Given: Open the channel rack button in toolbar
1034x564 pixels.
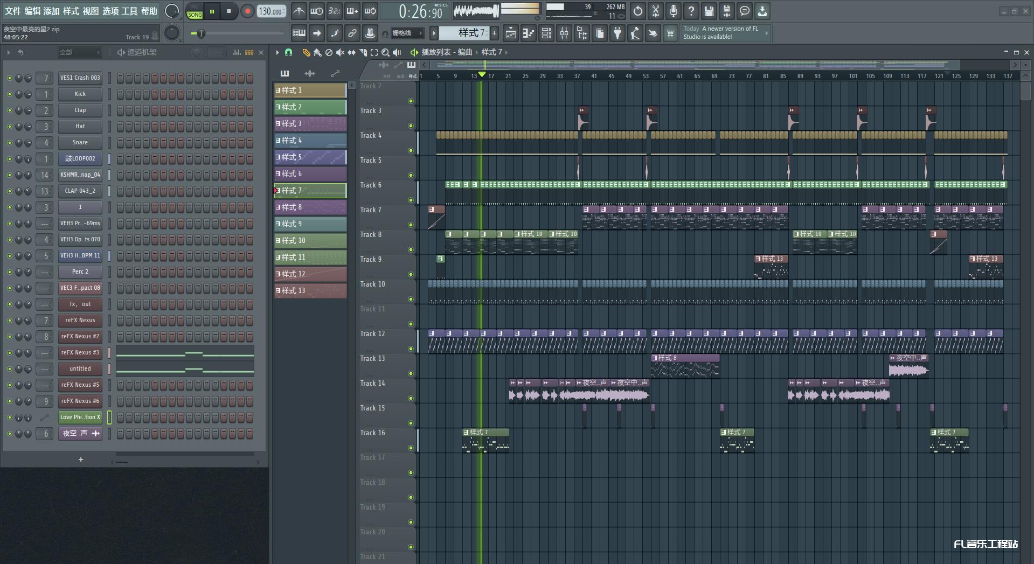Looking at the screenshot, I should pyautogui.click(x=546, y=33).
